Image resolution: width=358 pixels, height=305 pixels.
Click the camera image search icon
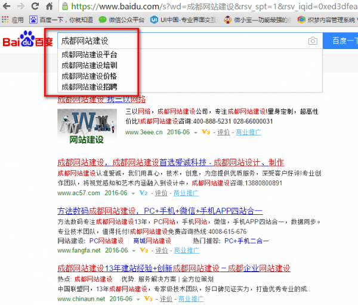coord(313,41)
